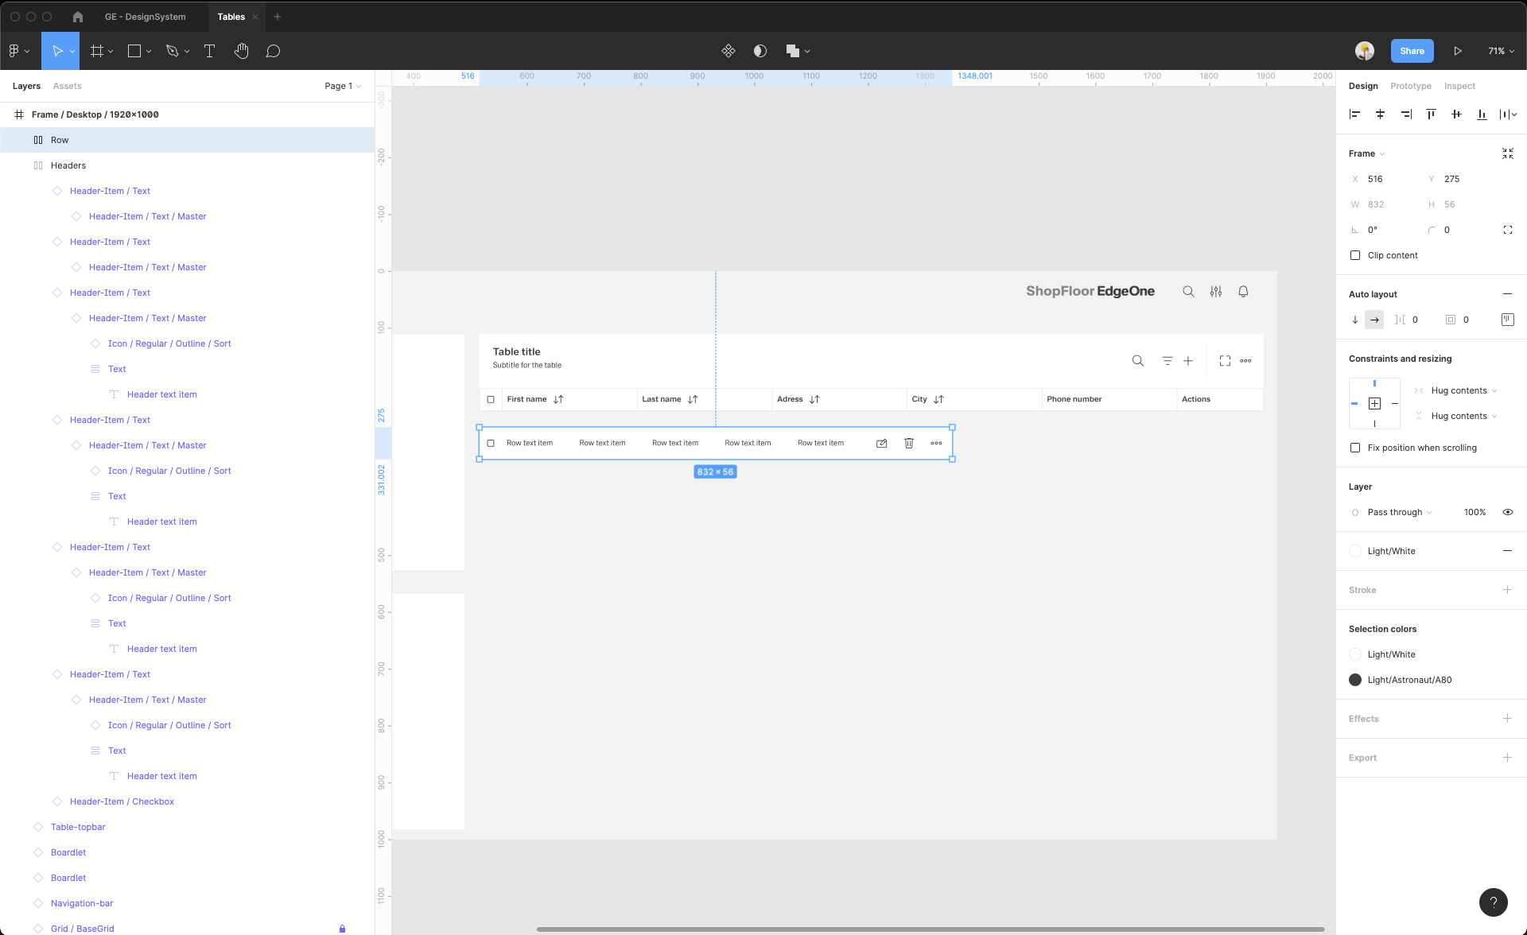Click align horizontal centers icon

pyautogui.click(x=1380, y=114)
